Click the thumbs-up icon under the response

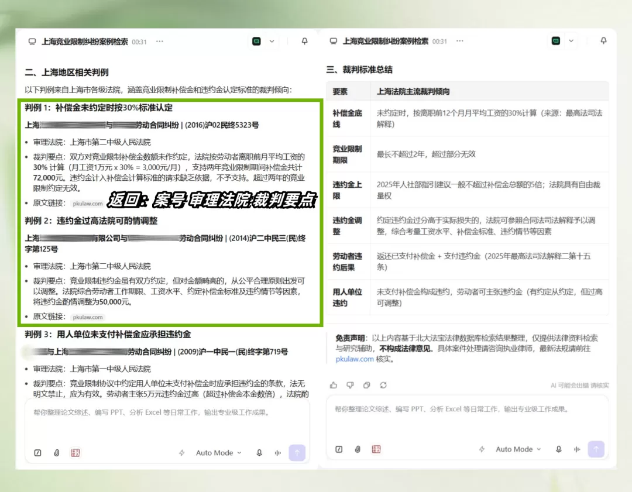coord(334,385)
